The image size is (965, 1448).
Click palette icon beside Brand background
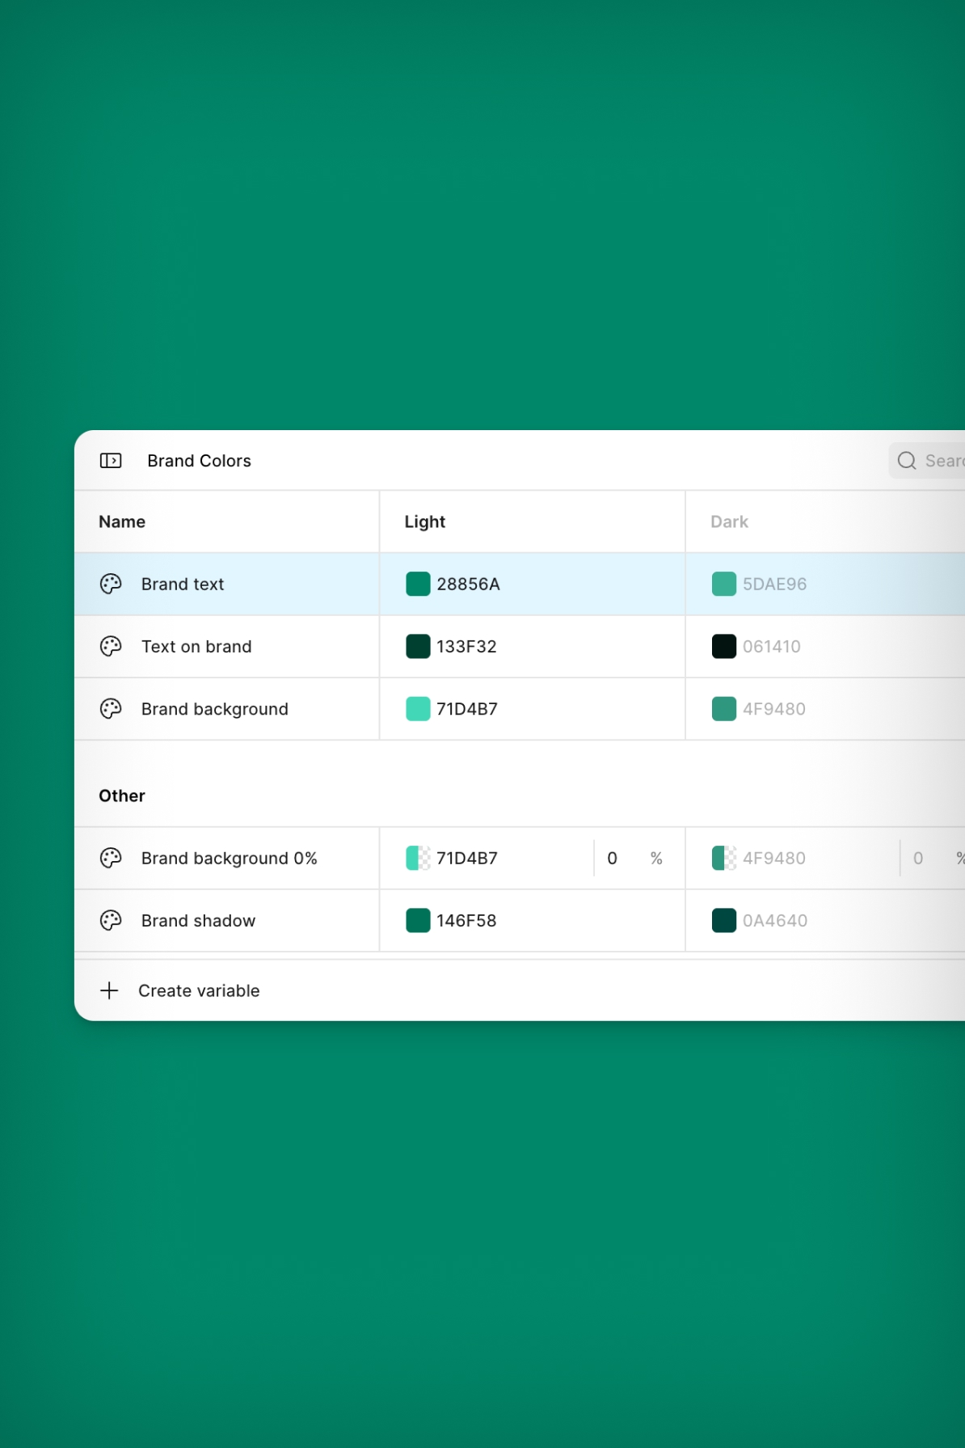(111, 709)
